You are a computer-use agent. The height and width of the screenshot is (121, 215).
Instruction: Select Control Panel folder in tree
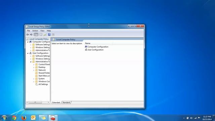[44, 64]
